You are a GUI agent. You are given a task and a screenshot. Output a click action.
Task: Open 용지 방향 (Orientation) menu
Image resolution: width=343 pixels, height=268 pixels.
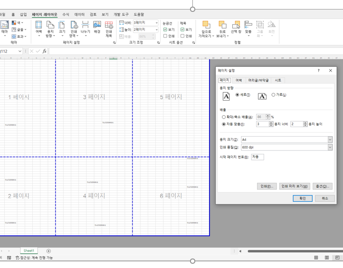pyautogui.click(x=50, y=28)
